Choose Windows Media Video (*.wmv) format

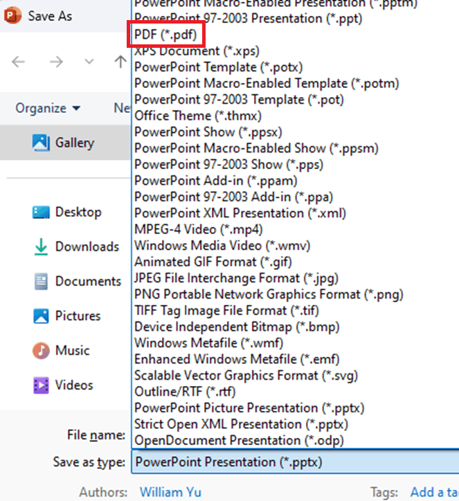(222, 246)
